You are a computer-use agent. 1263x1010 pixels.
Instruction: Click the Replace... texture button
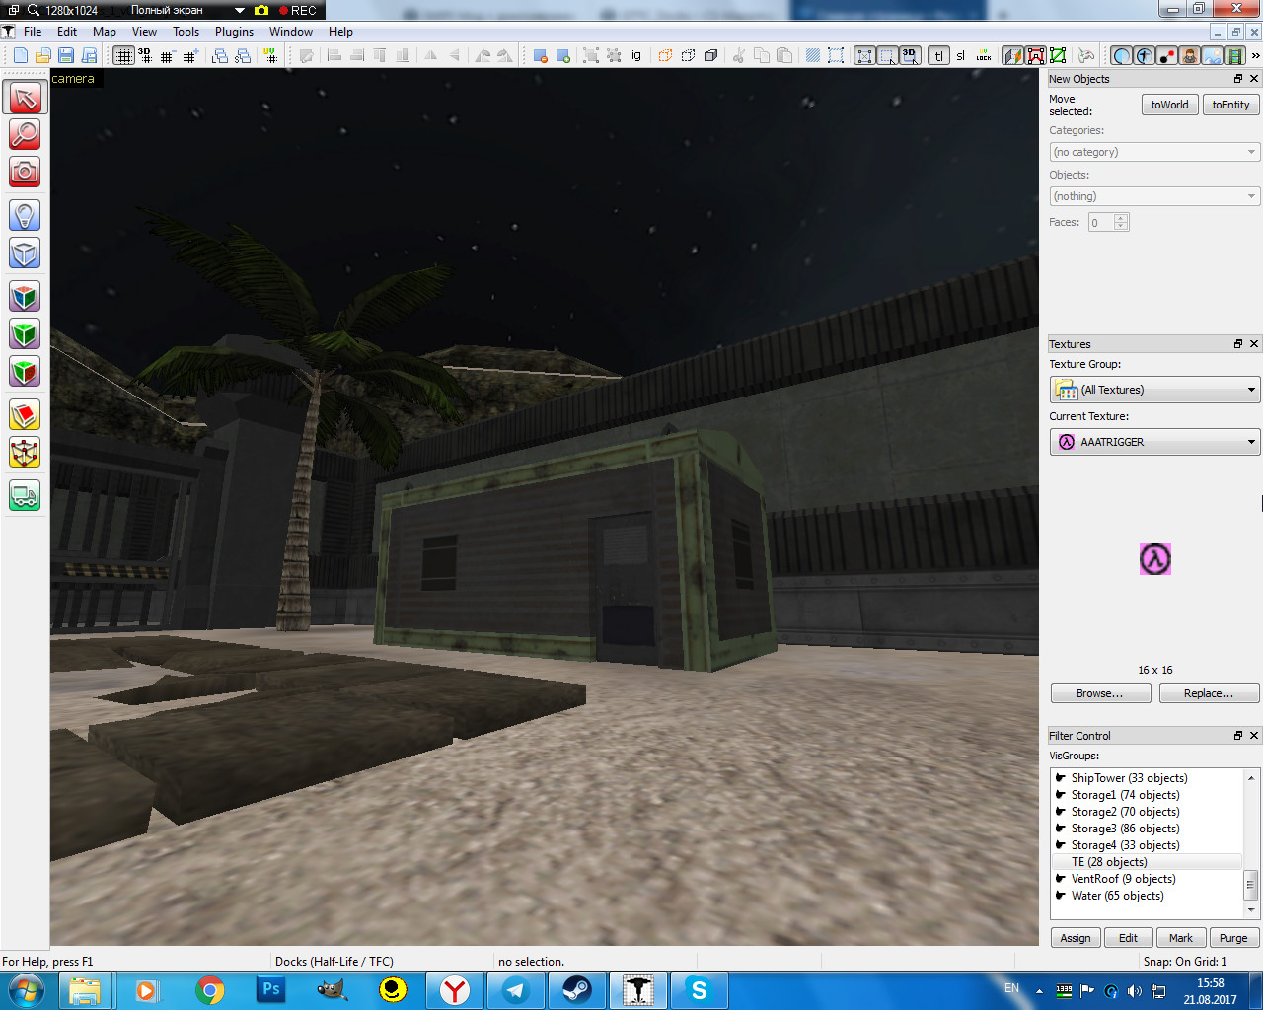1209,693
